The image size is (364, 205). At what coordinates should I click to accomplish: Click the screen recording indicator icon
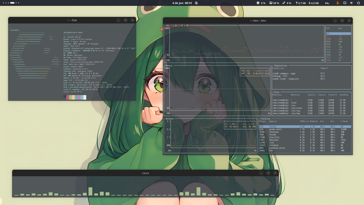(x=345, y=3)
